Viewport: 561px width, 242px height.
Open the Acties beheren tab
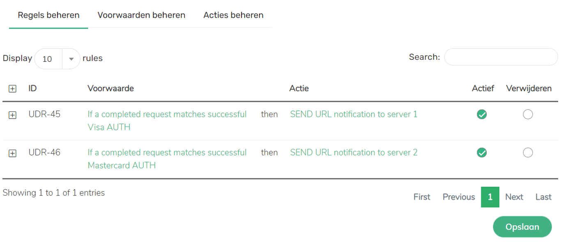[x=233, y=16]
